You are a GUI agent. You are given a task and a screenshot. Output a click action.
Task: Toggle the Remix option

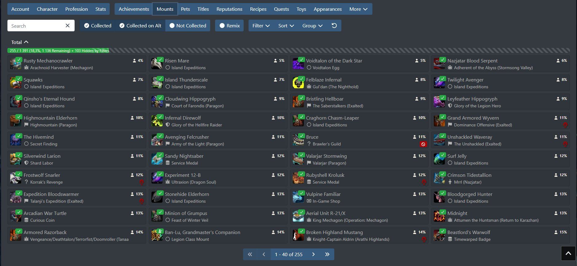pos(230,26)
